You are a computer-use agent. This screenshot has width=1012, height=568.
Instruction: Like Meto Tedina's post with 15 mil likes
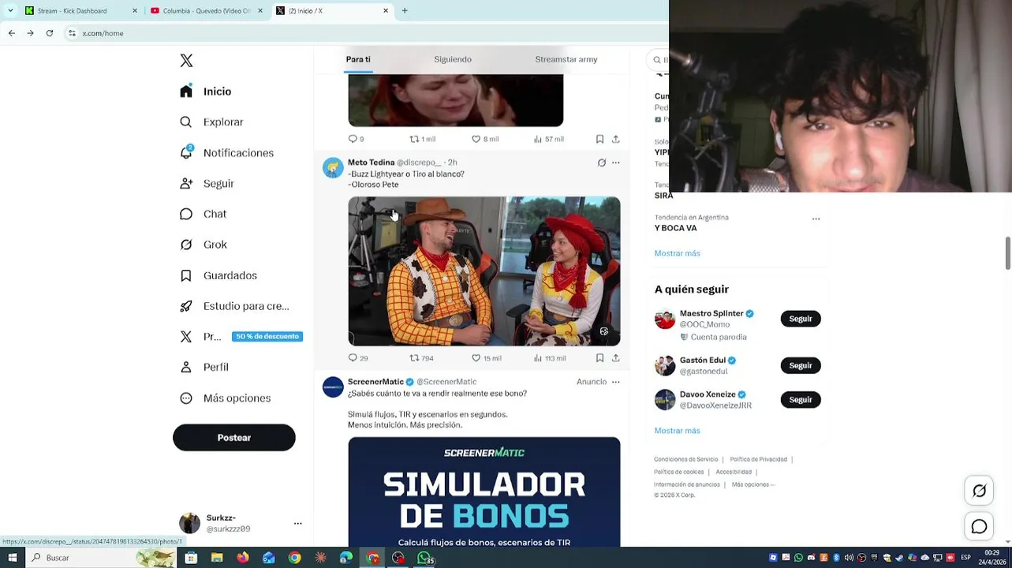(486, 358)
